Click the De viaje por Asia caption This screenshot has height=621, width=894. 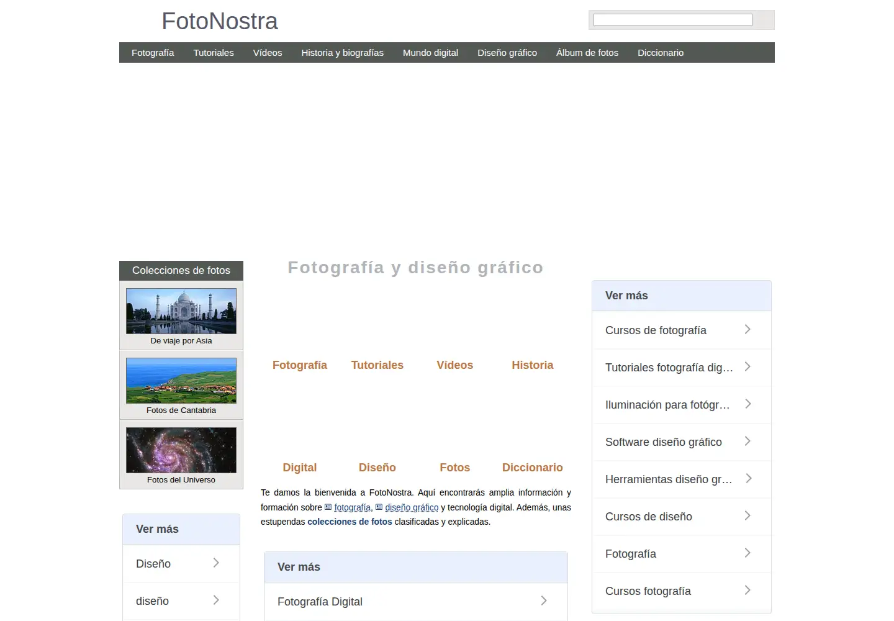point(181,341)
